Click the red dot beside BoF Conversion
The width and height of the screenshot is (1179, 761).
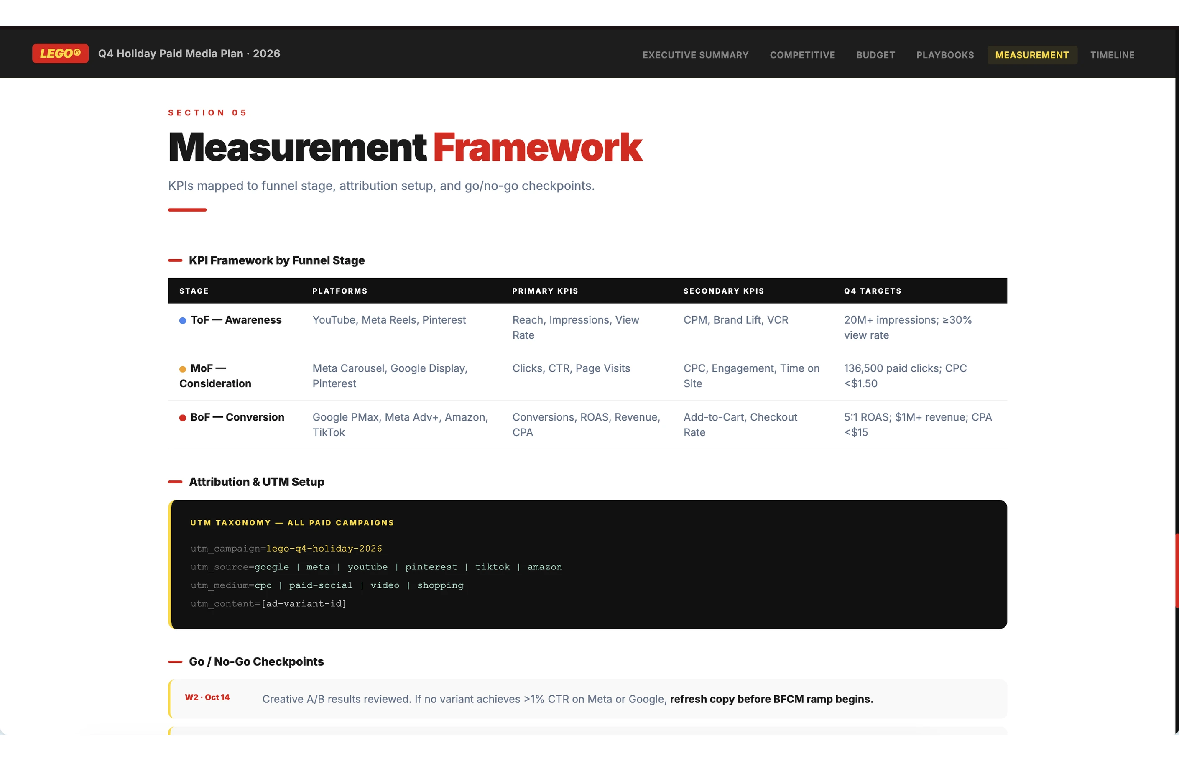coord(182,418)
